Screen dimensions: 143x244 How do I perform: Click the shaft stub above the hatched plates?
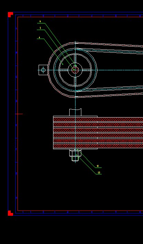75,112
